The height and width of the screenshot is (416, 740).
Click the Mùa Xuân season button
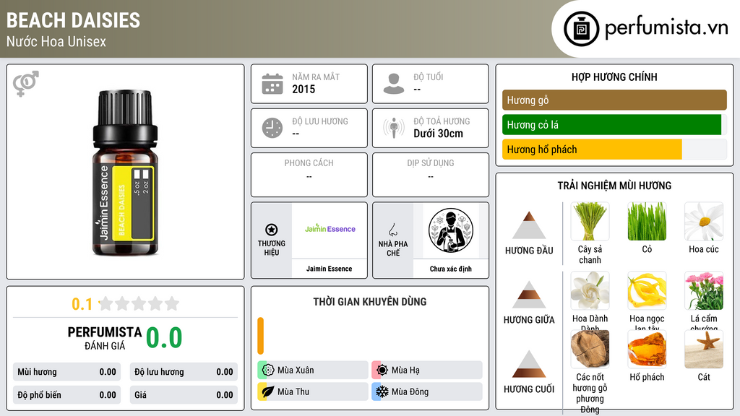click(313, 370)
